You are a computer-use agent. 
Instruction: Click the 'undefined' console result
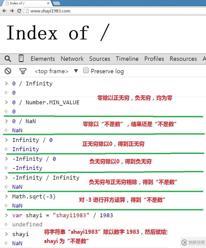click(27, 224)
